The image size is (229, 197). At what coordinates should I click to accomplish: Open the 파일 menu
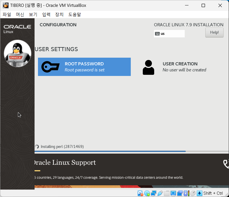tap(7, 15)
